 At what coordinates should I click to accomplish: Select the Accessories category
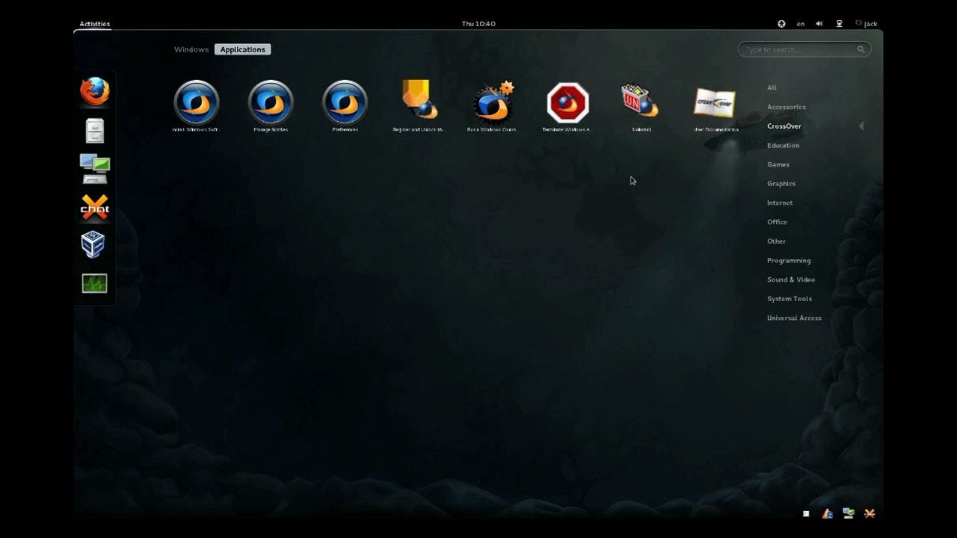(787, 107)
